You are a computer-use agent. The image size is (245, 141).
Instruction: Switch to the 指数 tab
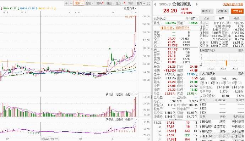[x=236, y=18]
